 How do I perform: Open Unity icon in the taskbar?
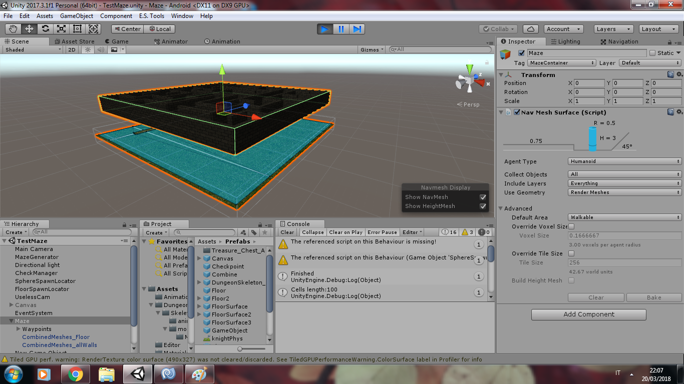pos(138,373)
